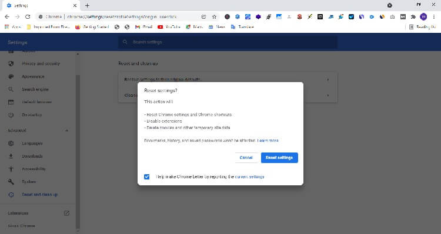441x234 pixels.
Task: Click the On startup power icon
Action: pos(11,115)
